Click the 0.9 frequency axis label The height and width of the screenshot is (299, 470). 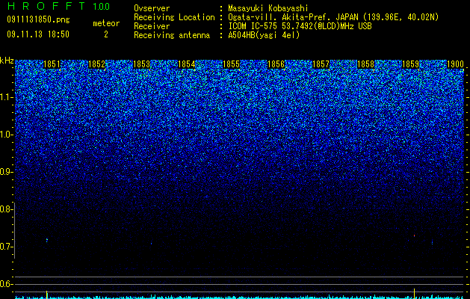coord(6,172)
